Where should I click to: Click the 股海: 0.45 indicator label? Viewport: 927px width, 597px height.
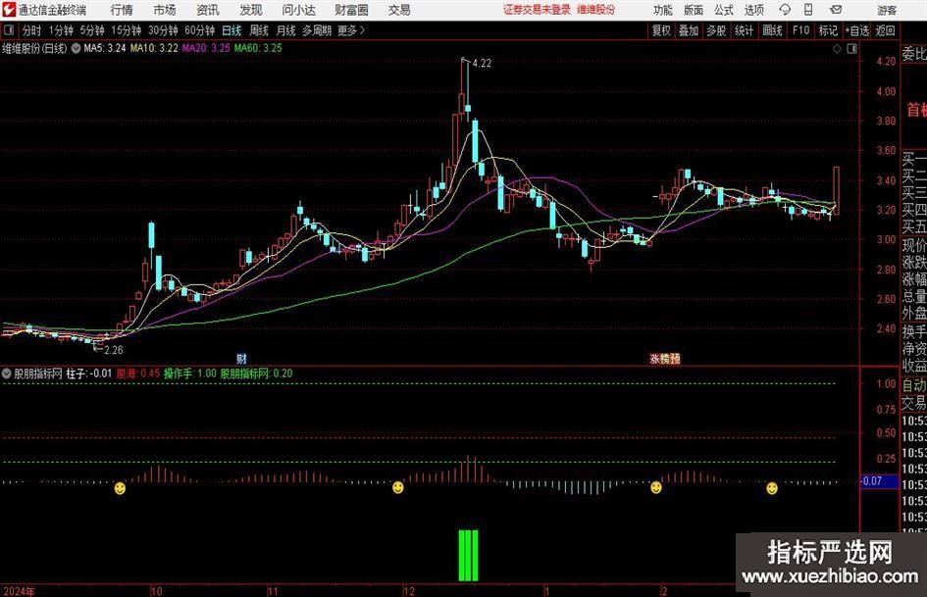[x=137, y=373]
